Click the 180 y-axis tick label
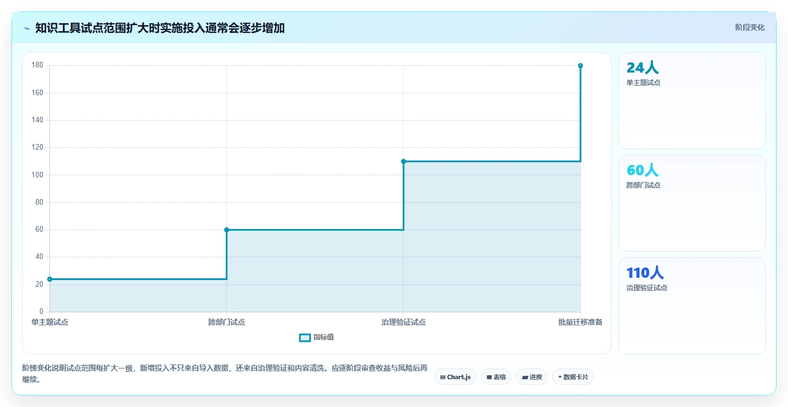Viewport: 788px width, 407px height. click(37, 65)
